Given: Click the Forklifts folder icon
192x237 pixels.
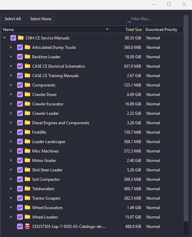Looking at the screenshot, I should tap(27, 132).
